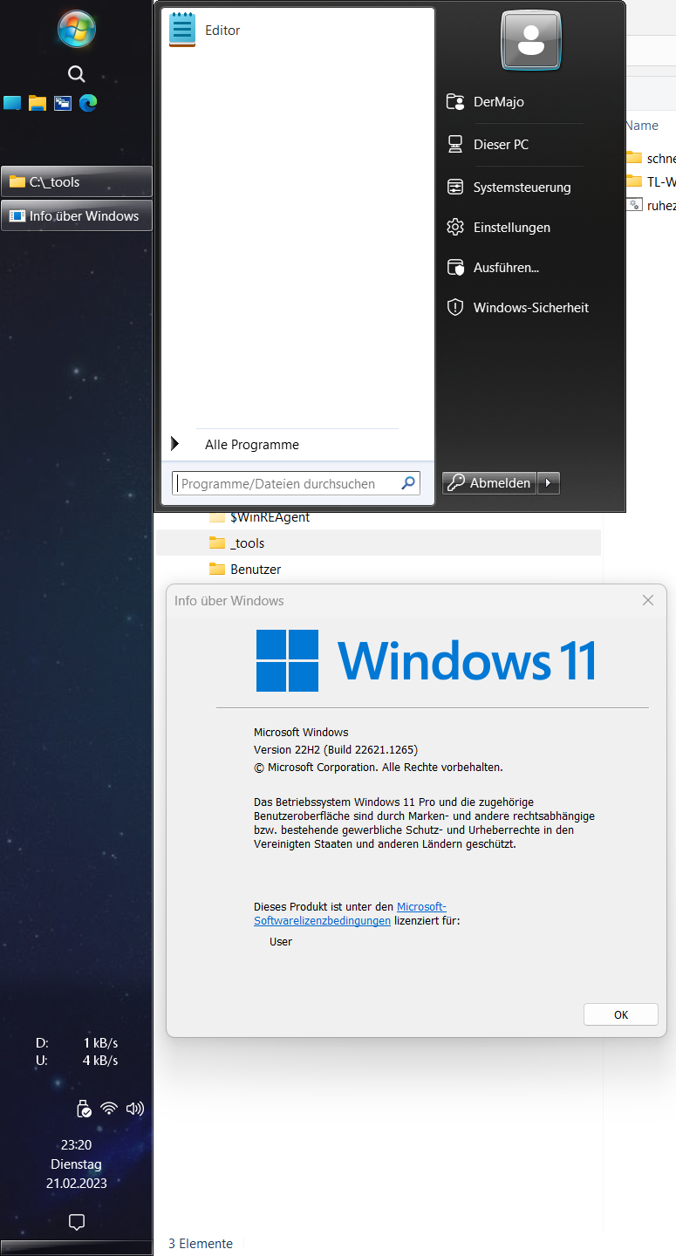Image resolution: width=676 pixels, height=1256 pixels.
Task: Click the magnifier icon in the Start search box
Action: coord(408,482)
